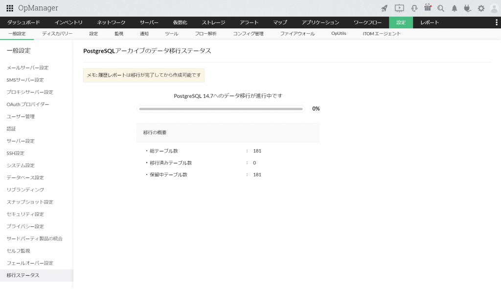Open プライバシー設定 in sidebar
Viewport: 501px width, 289px height.
tap(25, 226)
